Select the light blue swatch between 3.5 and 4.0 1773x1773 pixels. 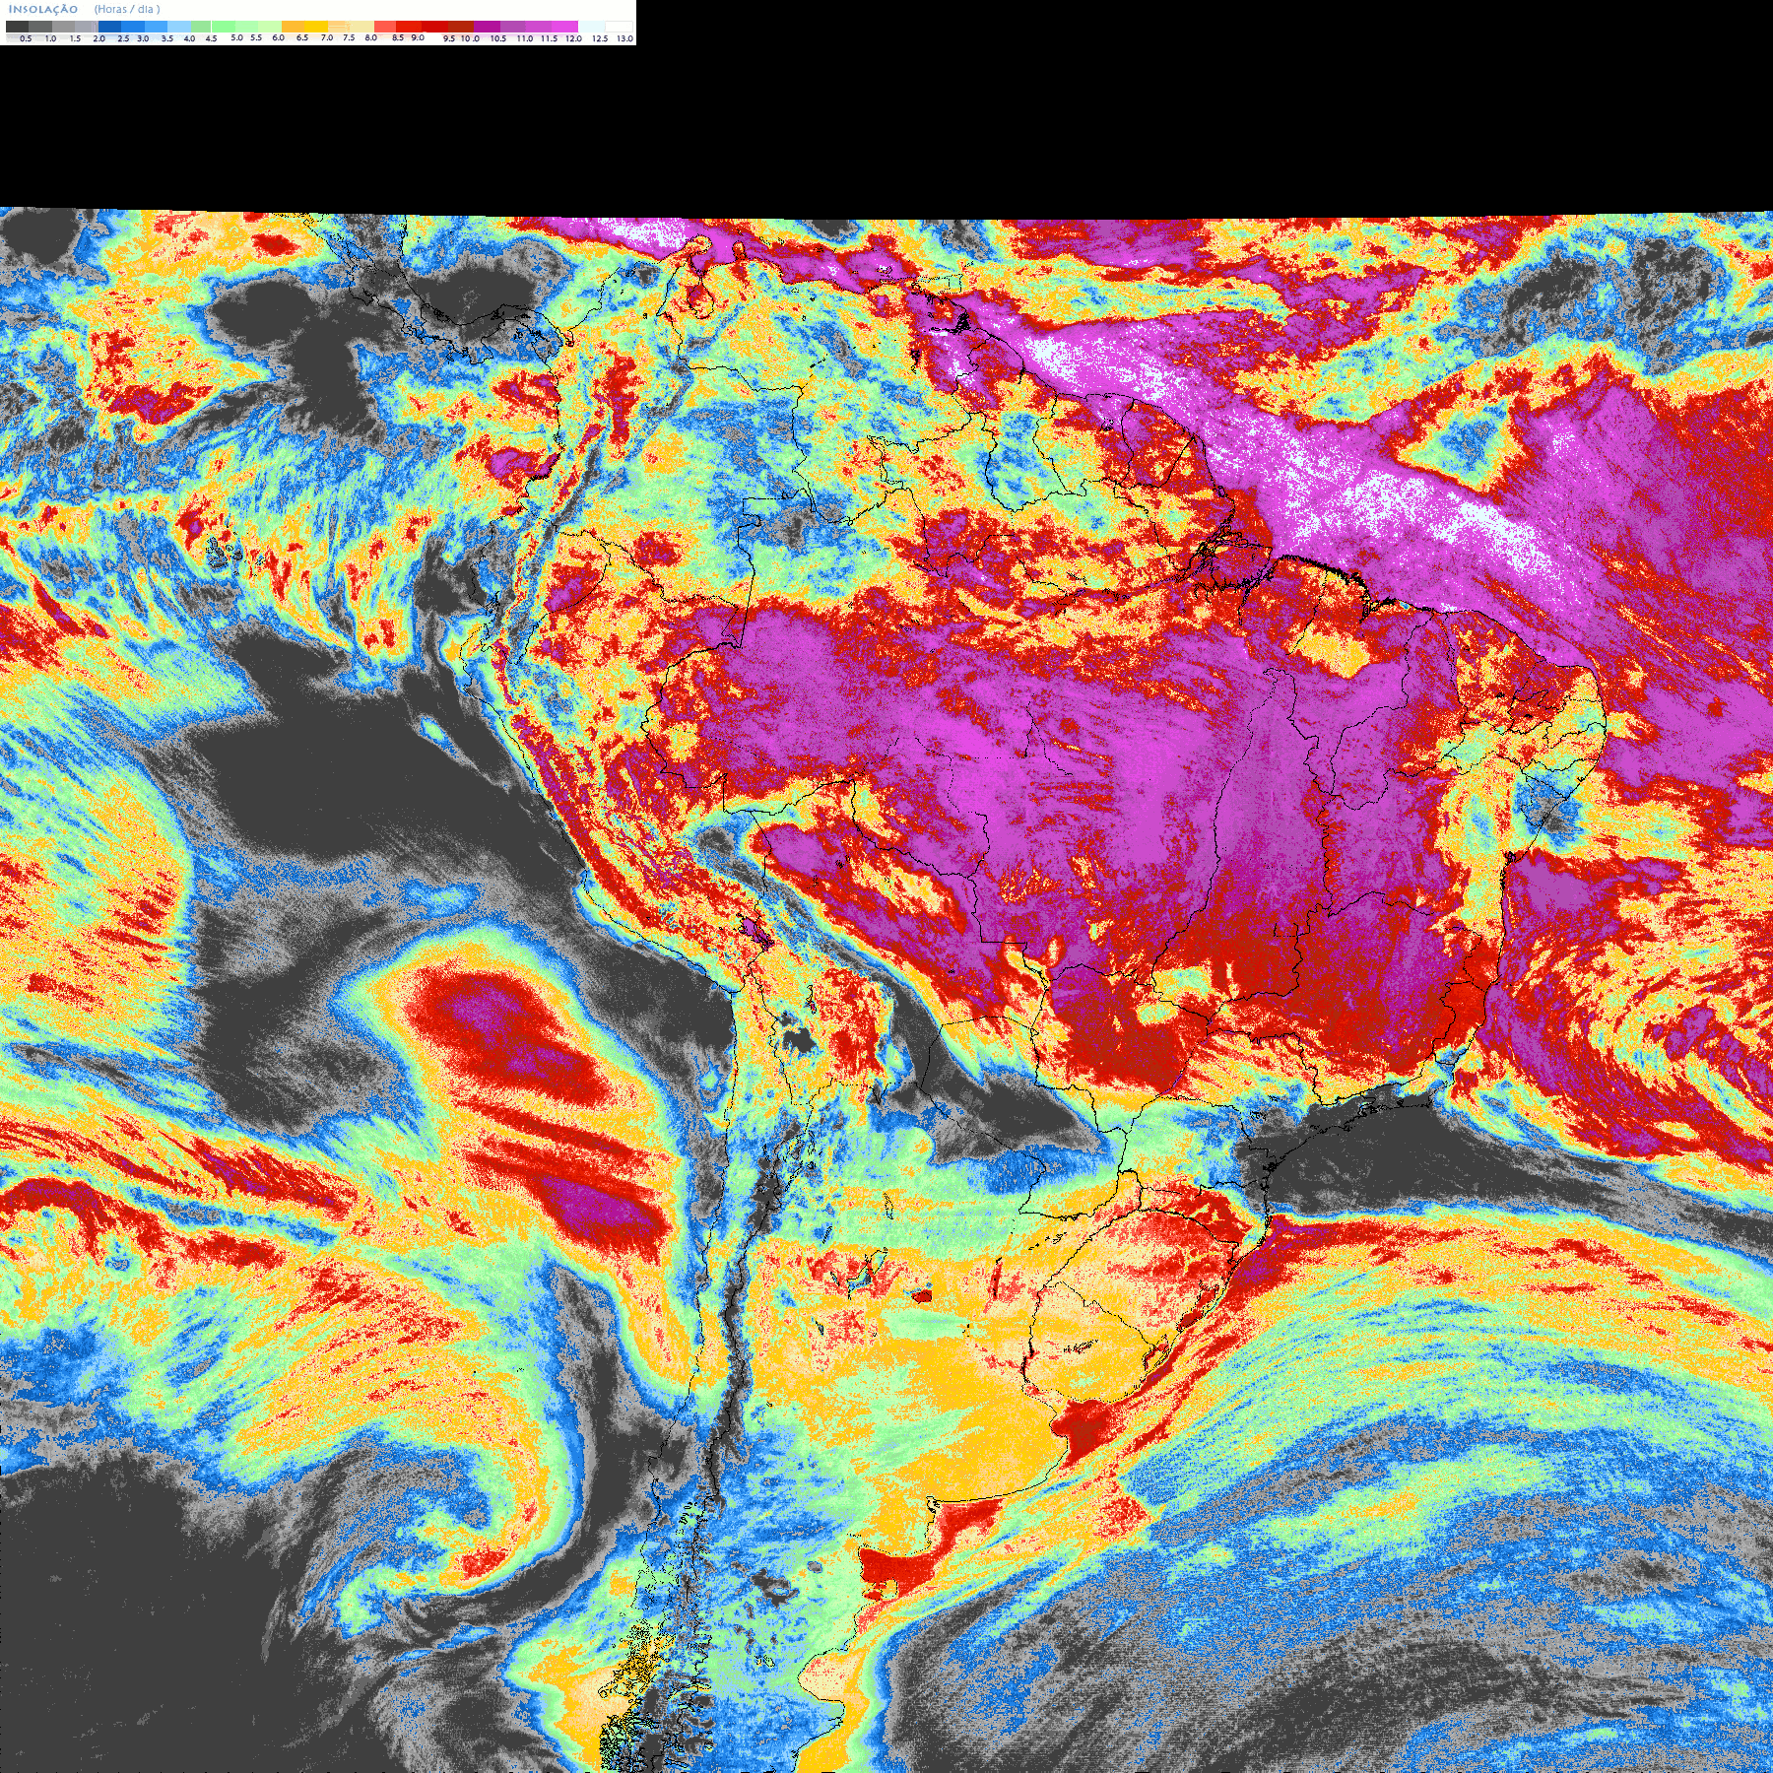179,27
